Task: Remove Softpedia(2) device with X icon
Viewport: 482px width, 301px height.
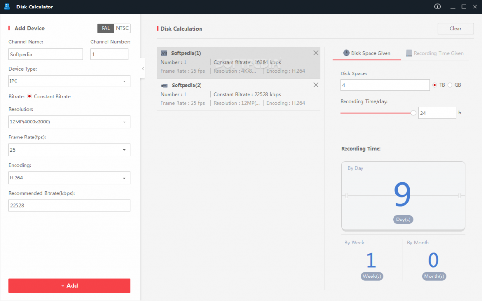Action: click(316, 85)
